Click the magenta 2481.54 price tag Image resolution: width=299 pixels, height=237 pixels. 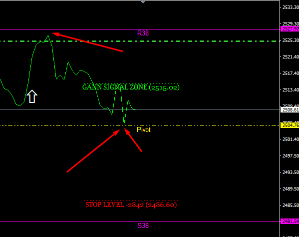click(290, 221)
